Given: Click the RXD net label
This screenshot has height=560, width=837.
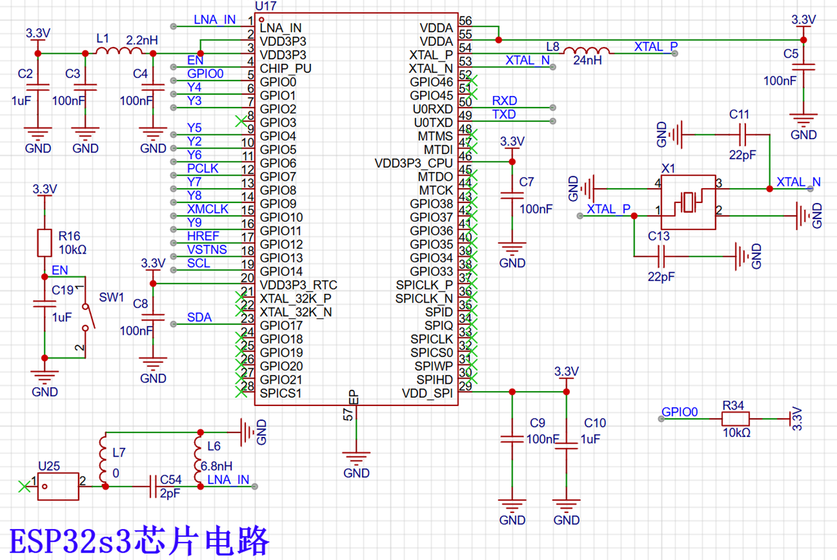Looking at the screenshot, I should click(x=504, y=100).
